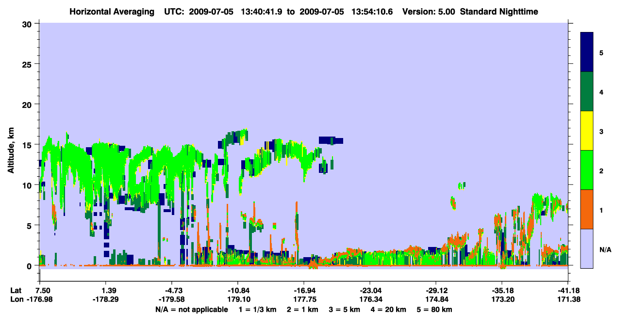631x323 pixels.
Task: Click latitude value -4.73
Action: 172,291
